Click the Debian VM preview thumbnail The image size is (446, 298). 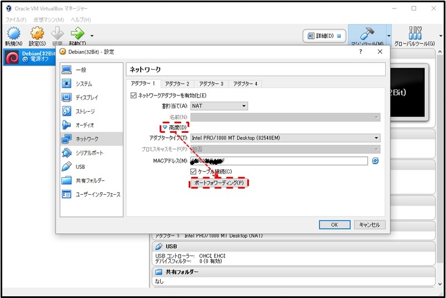pos(409,92)
